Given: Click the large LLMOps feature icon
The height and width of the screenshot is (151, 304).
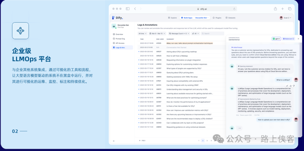Looking at the screenshot, I should pos(20,31).
